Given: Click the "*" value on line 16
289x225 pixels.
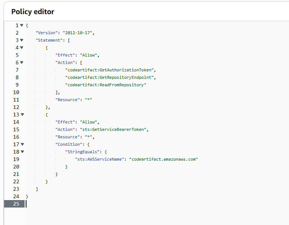Looking at the screenshot, I should point(88,137).
